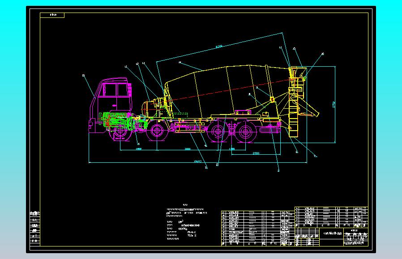Select the 1350 rear axle spacing dimension
Viewport: 402px width, 259px height.
232,149
